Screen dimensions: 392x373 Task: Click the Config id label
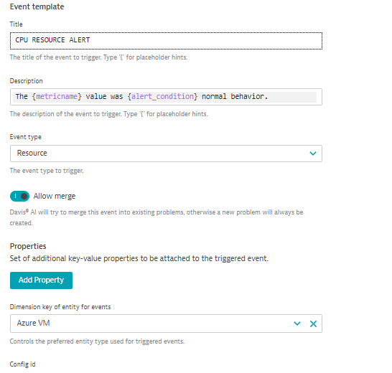pyautogui.click(x=22, y=364)
